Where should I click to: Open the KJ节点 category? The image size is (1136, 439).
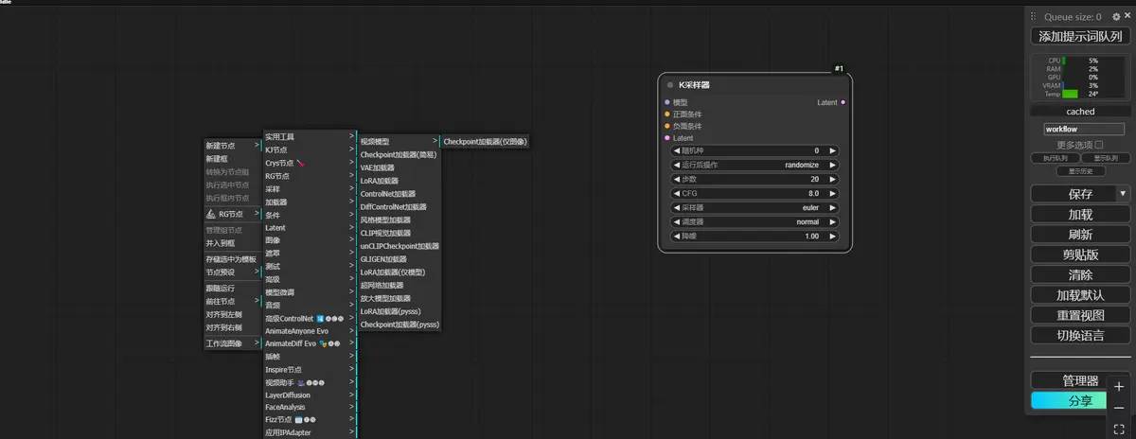click(309, 149)
